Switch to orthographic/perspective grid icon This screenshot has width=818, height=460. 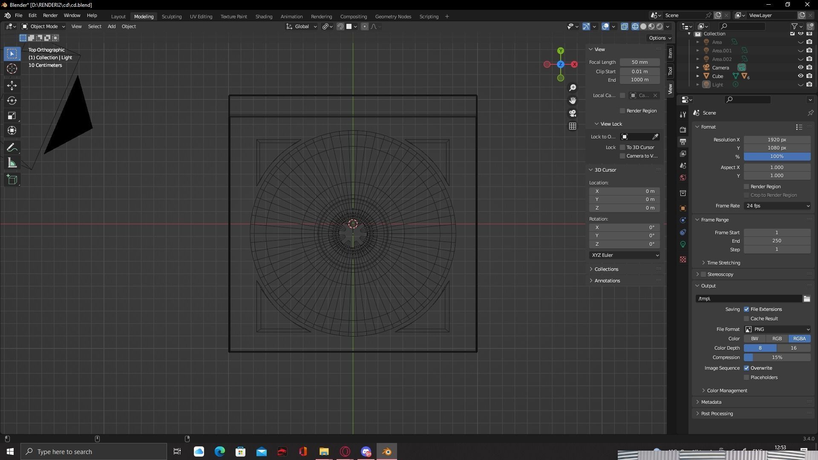coord(573,126)
